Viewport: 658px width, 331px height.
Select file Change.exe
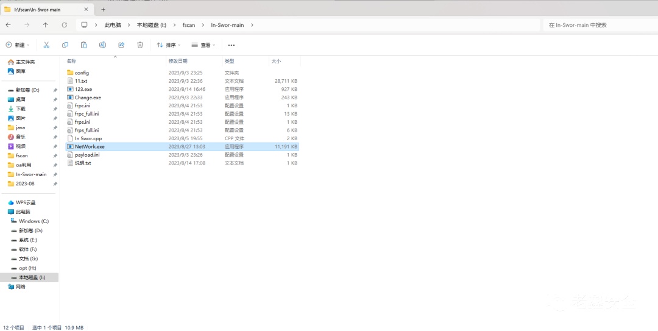tap(182, 98)
